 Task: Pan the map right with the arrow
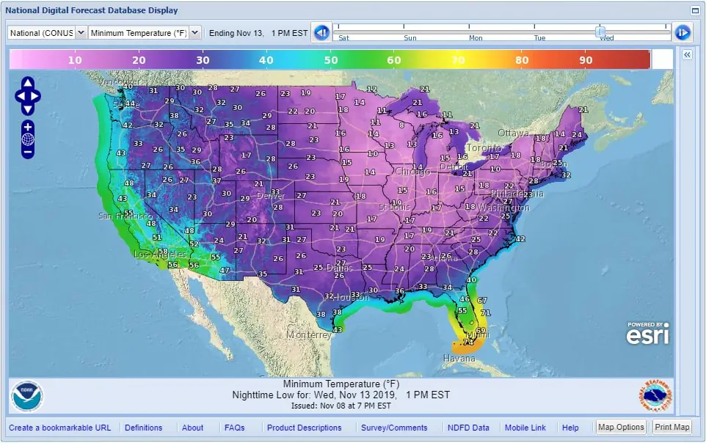pyautogui.click(x=35, y=96)
